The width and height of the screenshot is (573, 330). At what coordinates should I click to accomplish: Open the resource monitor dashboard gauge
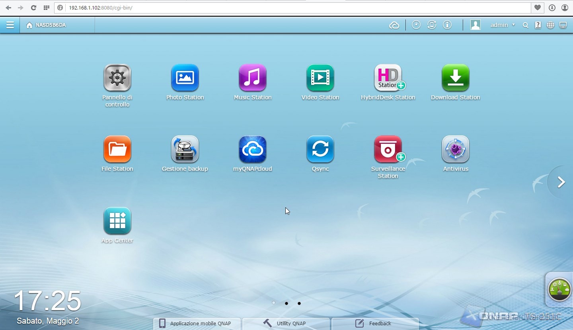(x=559, y=289)
